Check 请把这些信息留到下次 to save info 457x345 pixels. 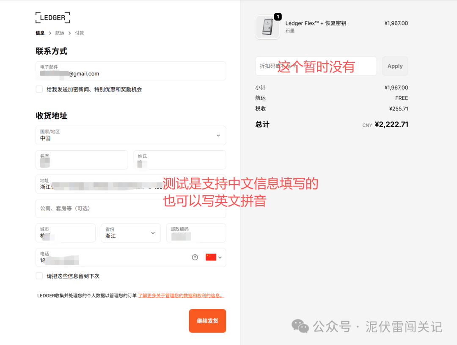[39, 276]
